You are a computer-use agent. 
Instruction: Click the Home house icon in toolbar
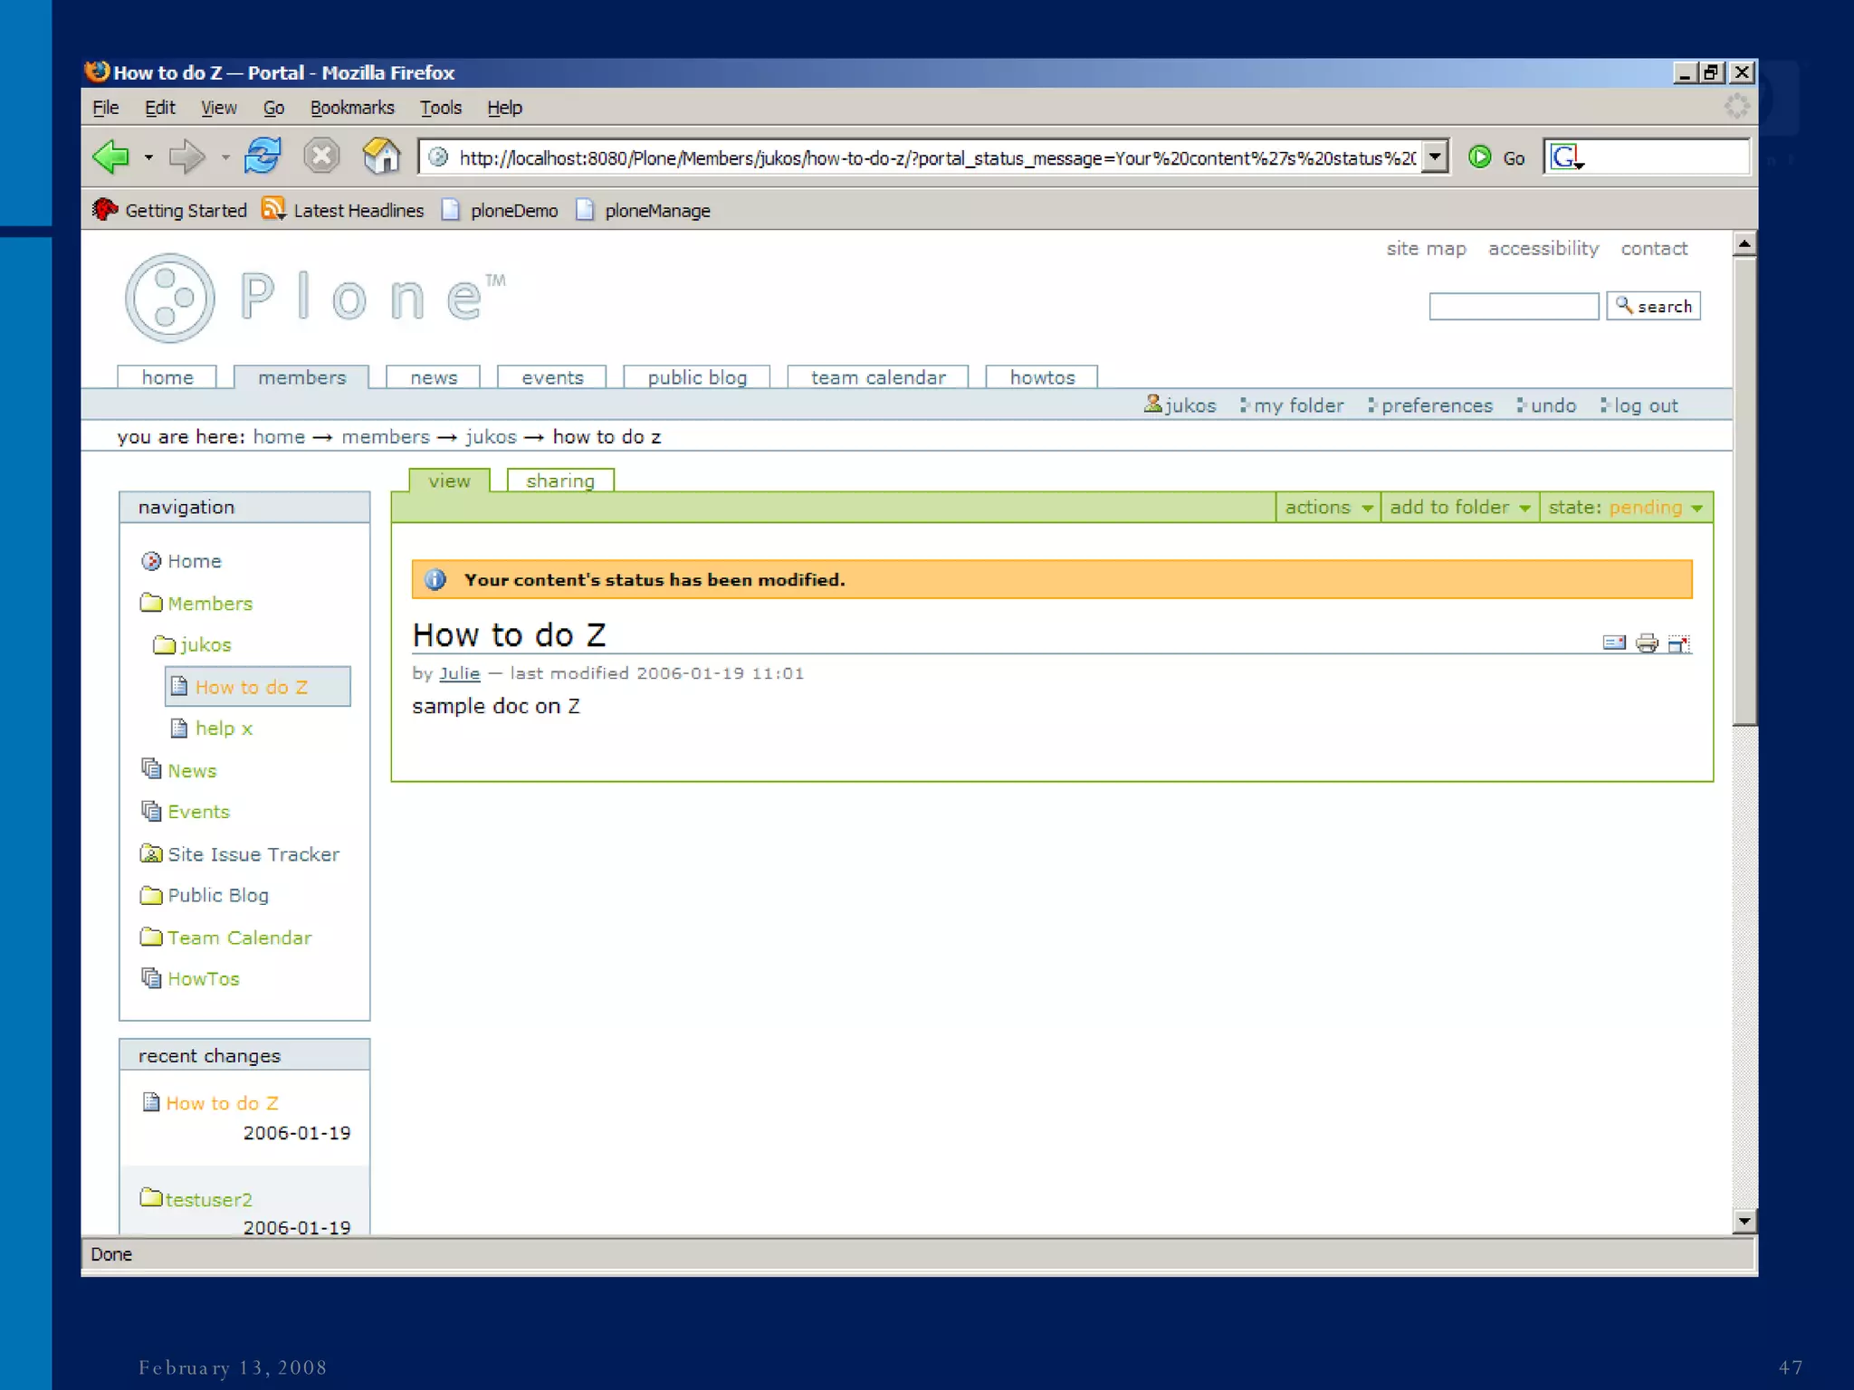click(381, 157)
